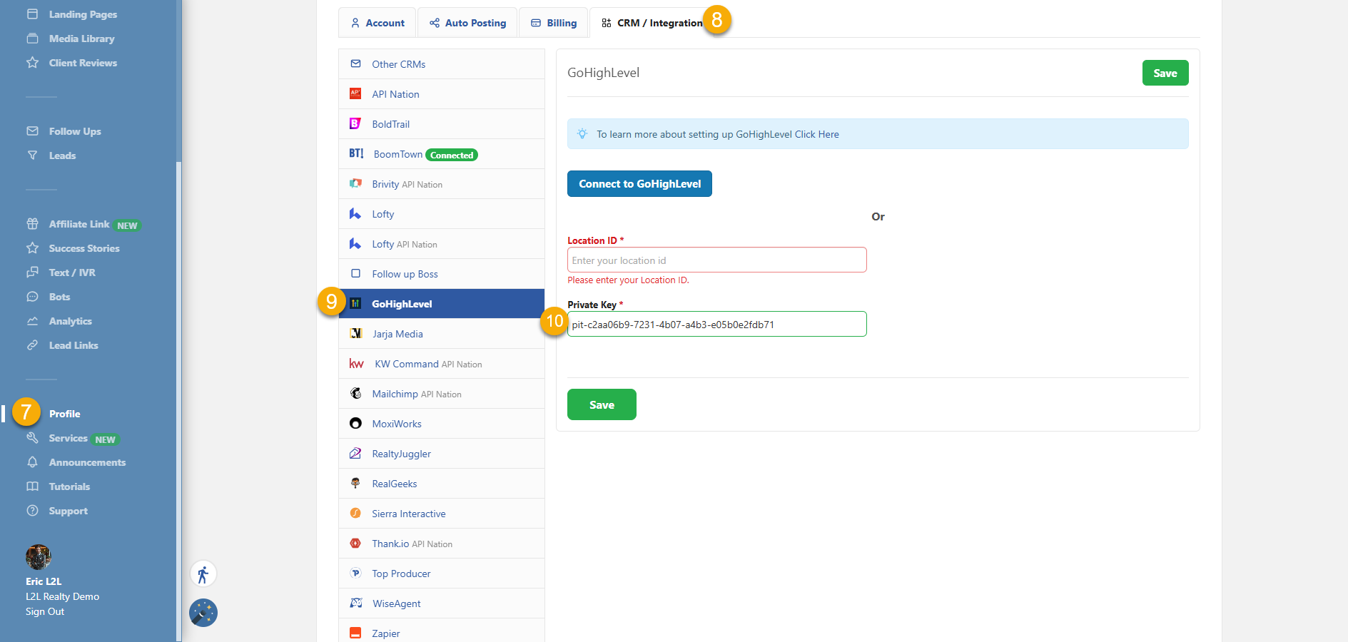The height and width of the screenshot is (642, 1348).
Task: Select Thank.io API Nation integration
Action: coord(442,544)
